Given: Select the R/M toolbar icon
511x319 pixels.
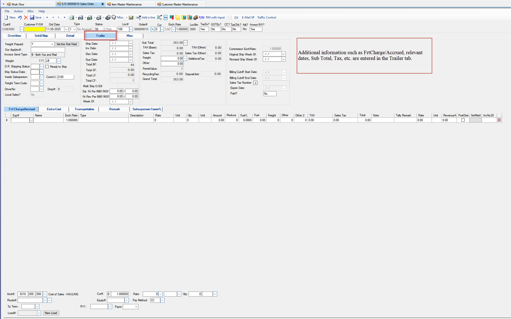Looking at the screenshot, I should [201, 17].
